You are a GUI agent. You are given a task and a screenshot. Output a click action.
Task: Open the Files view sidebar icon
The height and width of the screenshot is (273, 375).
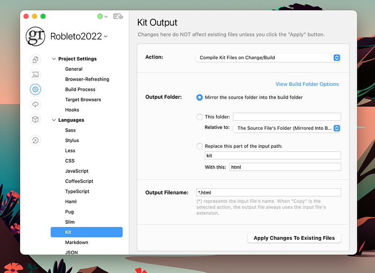(36, 59)
